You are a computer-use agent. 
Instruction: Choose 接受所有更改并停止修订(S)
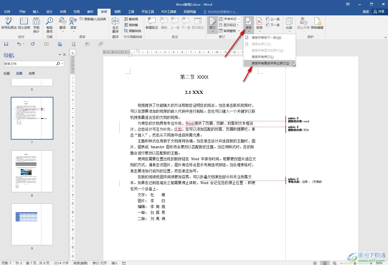269,63
